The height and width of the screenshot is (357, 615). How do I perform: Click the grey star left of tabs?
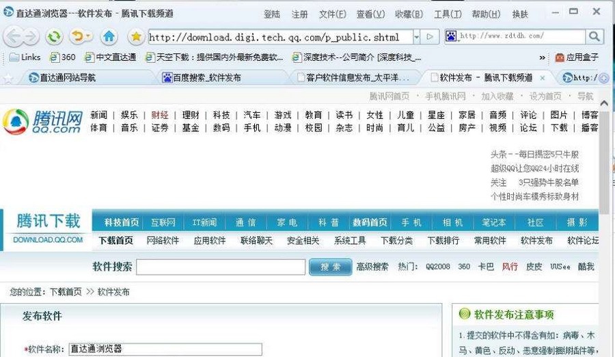tap(8, 79)
